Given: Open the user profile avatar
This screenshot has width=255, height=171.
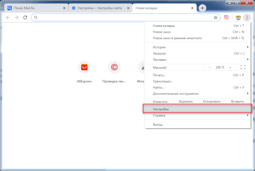Looking at the screenshot, I should point(238,17).
